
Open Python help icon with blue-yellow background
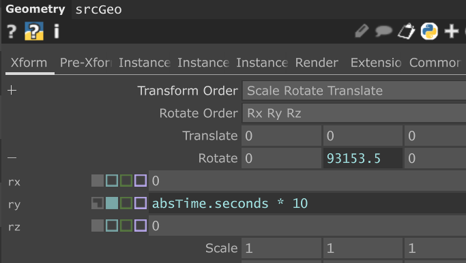click(34, 31)
